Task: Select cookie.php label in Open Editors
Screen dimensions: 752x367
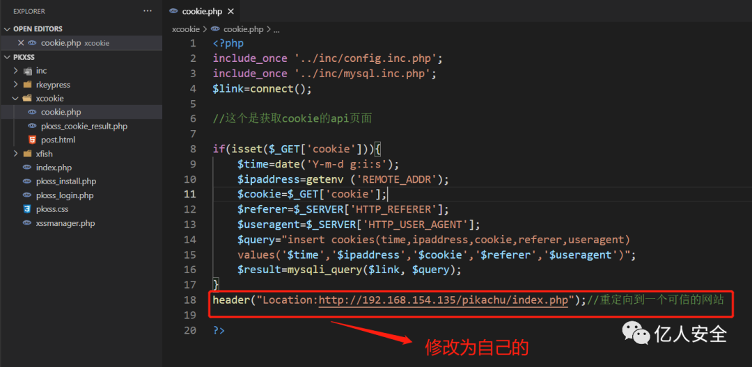Action: click(61, 43)
